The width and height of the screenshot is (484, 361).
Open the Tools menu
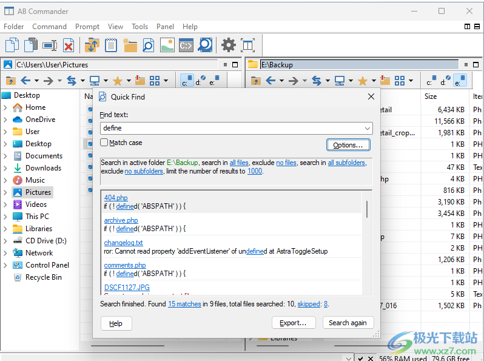pyautogui.click(x=140, y=27)
